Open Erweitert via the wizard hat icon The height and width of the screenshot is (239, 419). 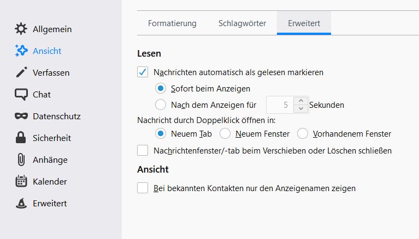21,203
